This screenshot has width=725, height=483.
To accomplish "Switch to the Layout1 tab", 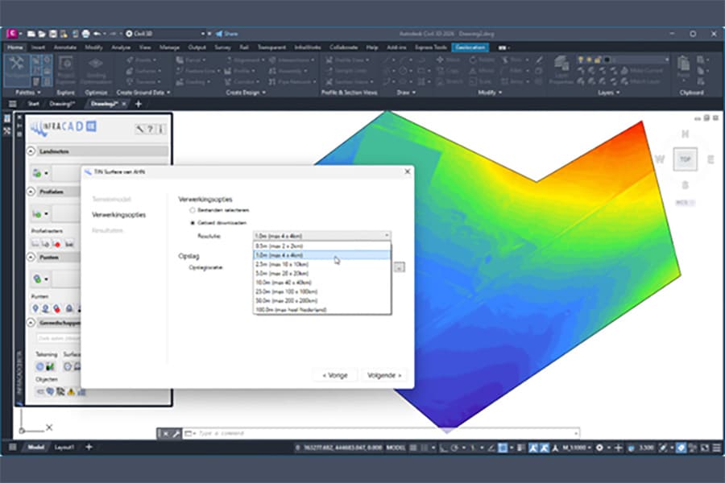I will 64,448.
